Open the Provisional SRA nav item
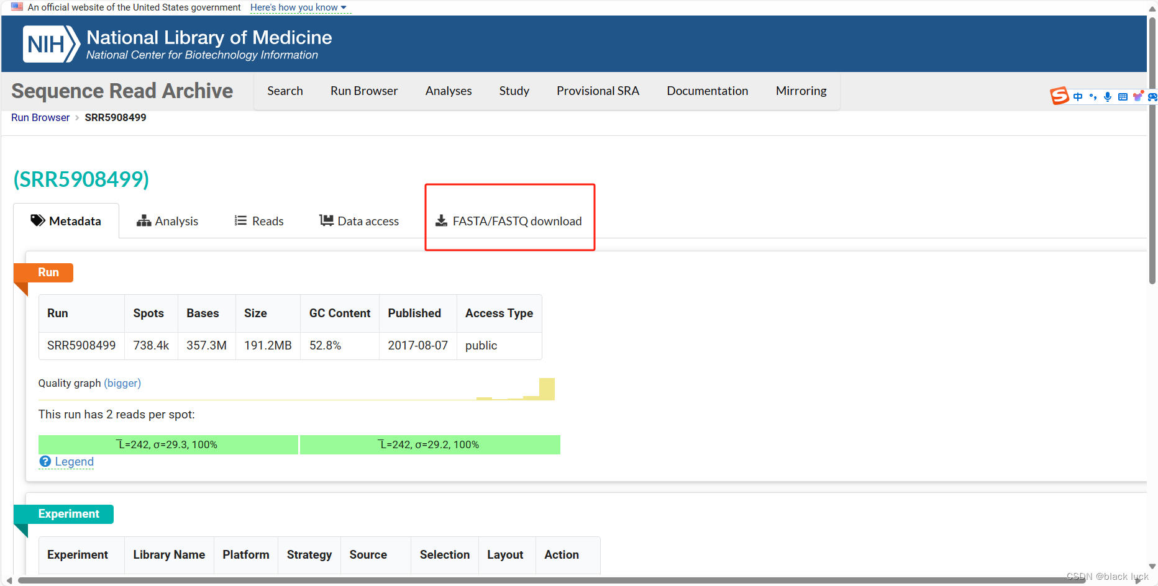This screenshot has height=586, width=1158. [x=598, y=91]
